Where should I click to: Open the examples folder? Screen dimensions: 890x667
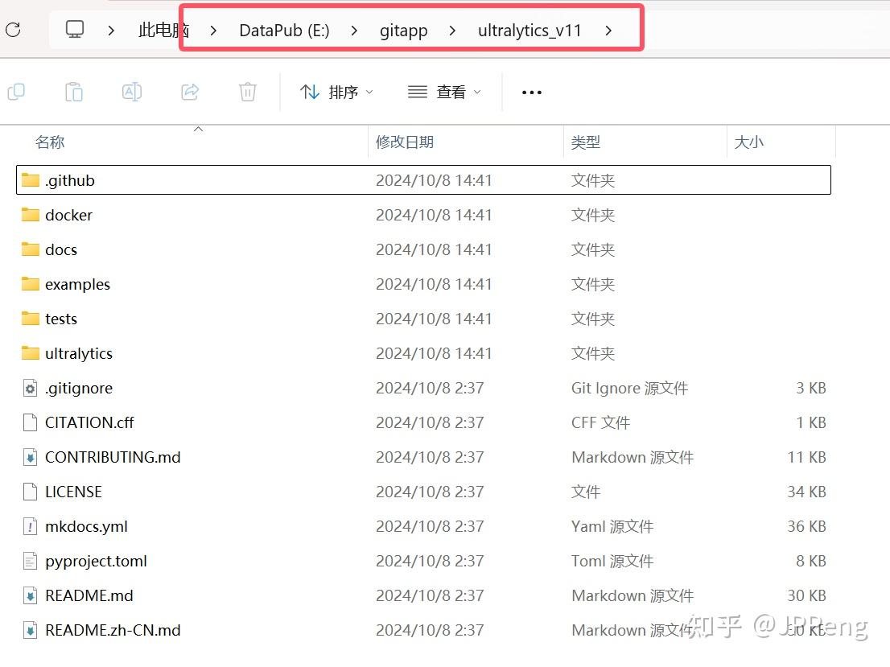pyautogui.click(x=78, y=284)
